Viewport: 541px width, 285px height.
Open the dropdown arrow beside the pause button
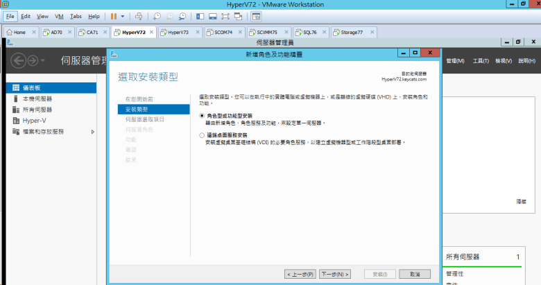click(x=123, y=16)
